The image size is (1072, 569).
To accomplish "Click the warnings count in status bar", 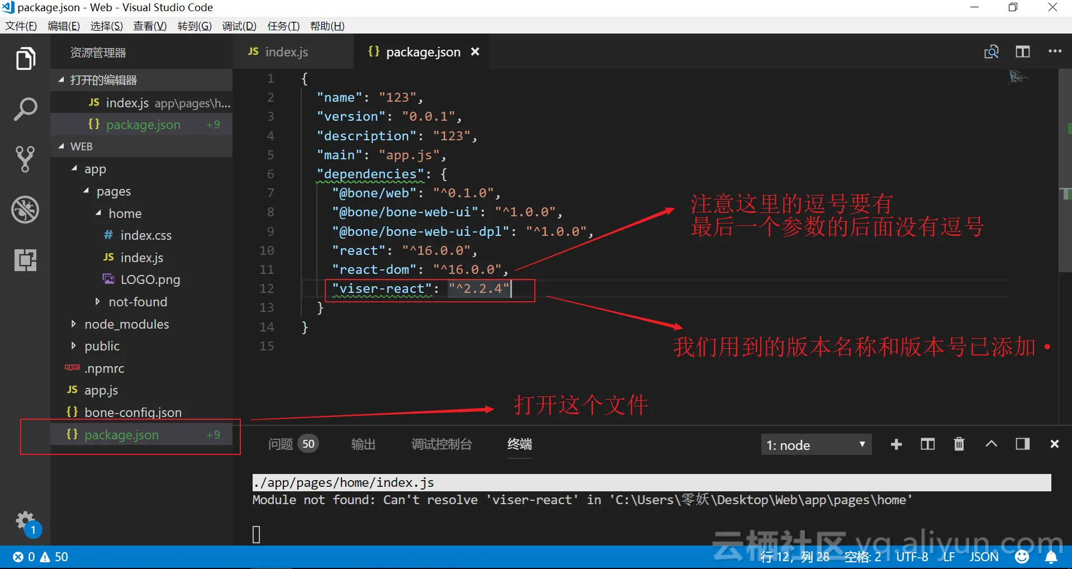I will pyautogui.click(x=54, y=557).
